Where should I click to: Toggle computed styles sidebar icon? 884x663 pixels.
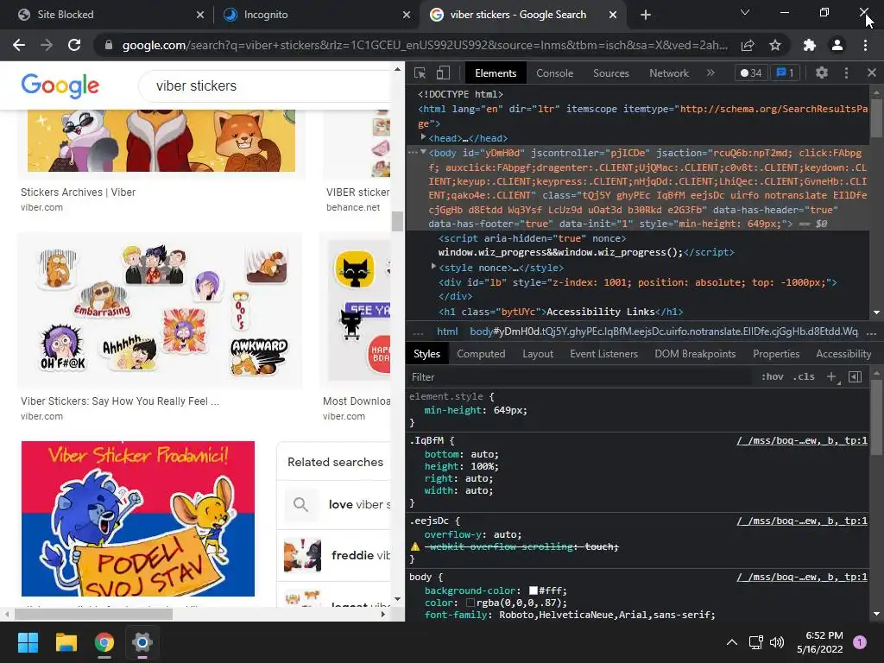tap(855, 376)
